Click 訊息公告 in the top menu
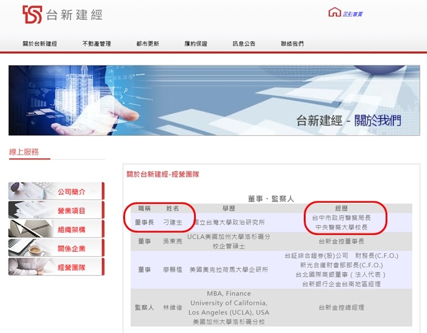Screen dimensions: 427x333 pyautogui.click(x=244, y=44)
